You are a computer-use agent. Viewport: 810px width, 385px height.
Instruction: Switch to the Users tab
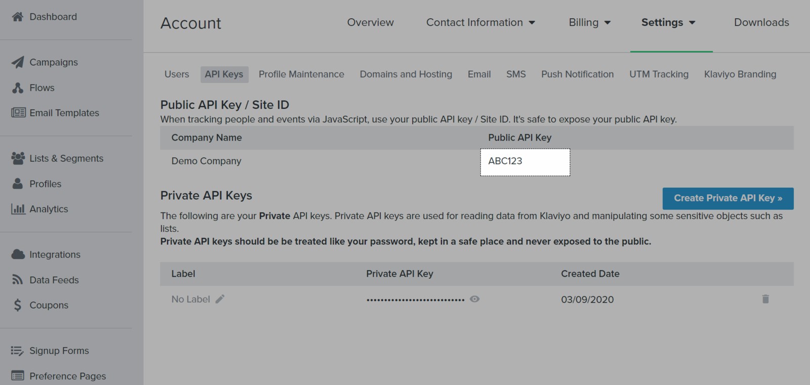coord(177,74)
